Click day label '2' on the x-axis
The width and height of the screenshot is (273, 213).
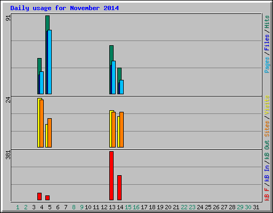[26, 207]
